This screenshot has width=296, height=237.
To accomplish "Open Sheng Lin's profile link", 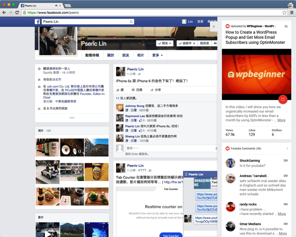I will [132, 137].
